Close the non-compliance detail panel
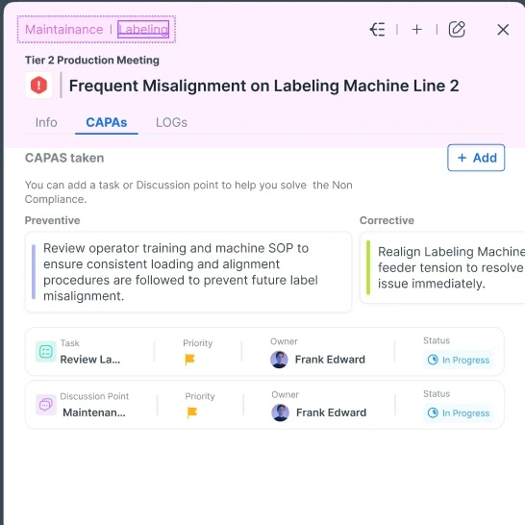Image resolution: width=525 pixels, height=525 pixels. click(x=503, y=30)
